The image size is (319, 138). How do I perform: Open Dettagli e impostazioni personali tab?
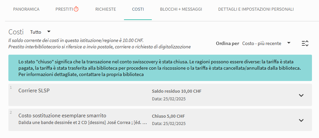point(256,9)
